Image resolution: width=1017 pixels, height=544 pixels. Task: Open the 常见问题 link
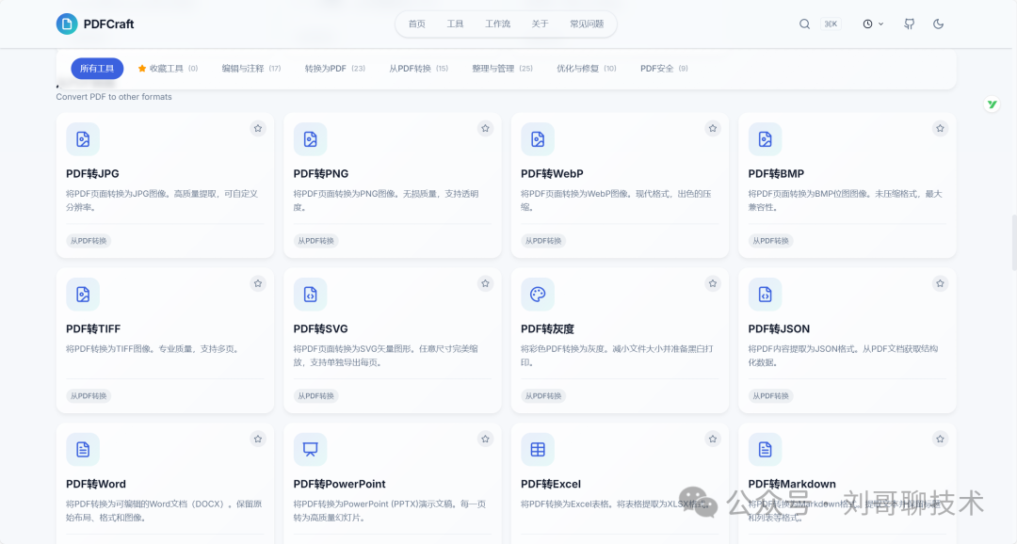[x=588, y=24]
